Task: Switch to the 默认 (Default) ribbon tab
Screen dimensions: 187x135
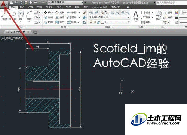Action: click(13, 7)
